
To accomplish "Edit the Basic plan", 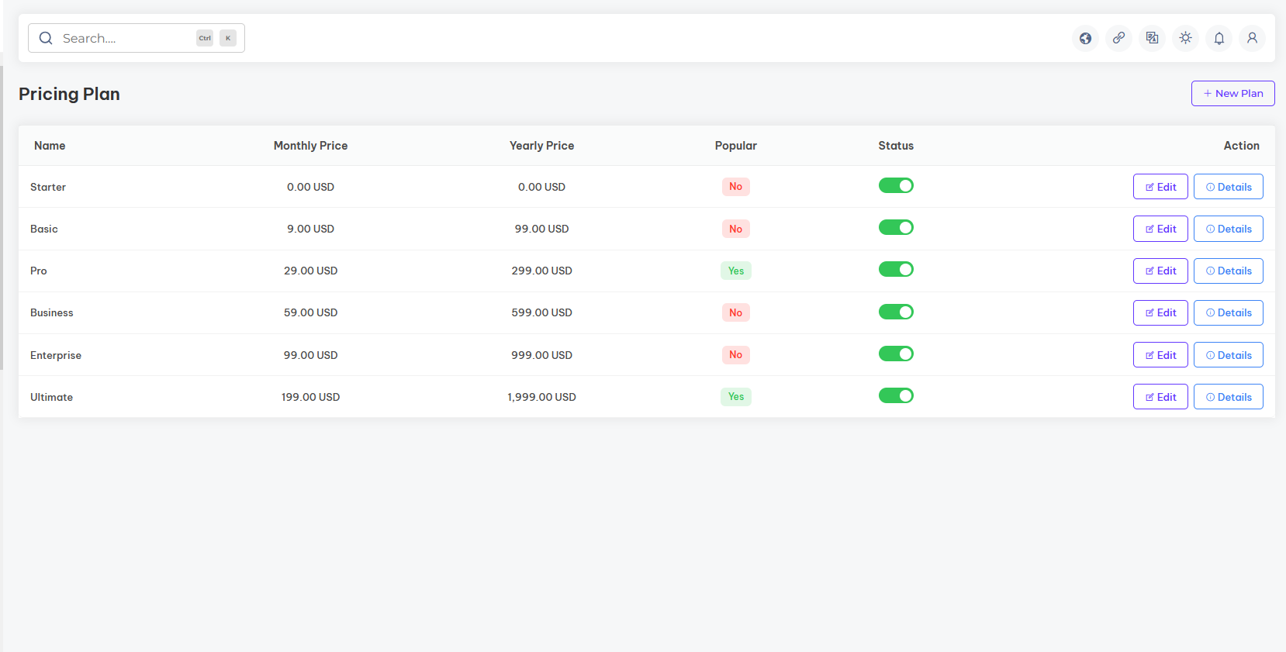I will 1160,229.
